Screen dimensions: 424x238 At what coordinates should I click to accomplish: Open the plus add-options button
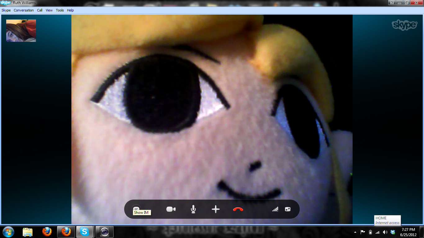(215, 209)
